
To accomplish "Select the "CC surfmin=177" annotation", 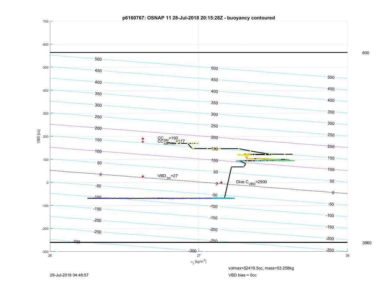I will tap(171, 142).
